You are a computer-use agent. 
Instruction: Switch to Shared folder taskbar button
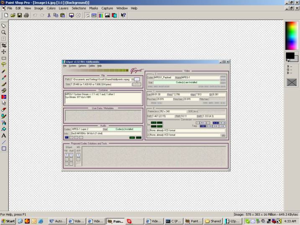click(x=213, y=221)
